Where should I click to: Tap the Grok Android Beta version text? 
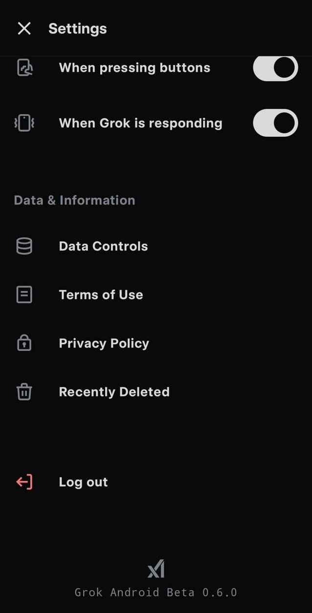click(156, 592)
